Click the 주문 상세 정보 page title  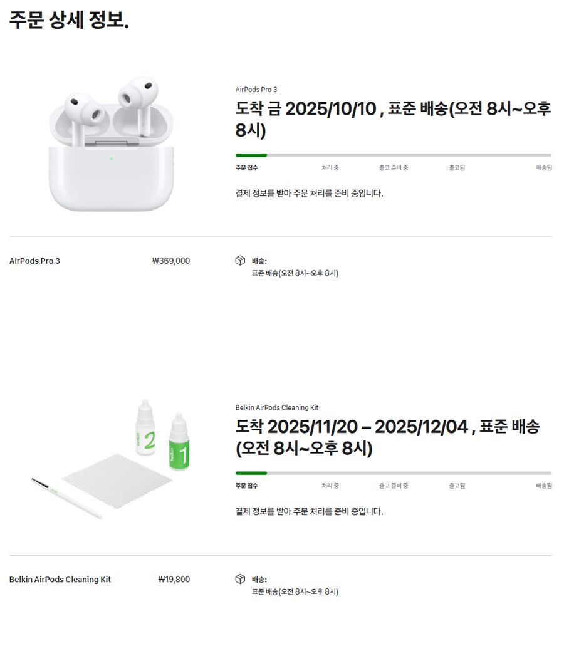click(69, 20)
